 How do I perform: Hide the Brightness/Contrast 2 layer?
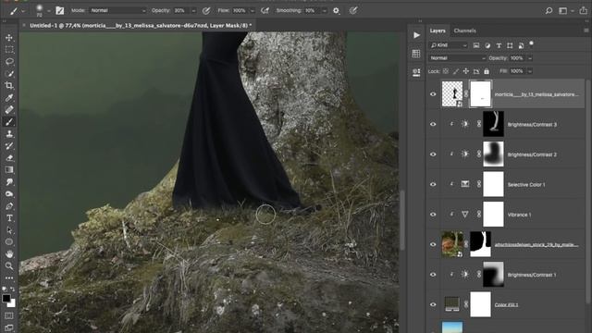(x=433, y=154)
